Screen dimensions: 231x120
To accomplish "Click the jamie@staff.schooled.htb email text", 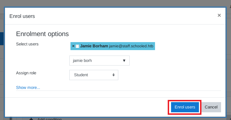I will coord(131,46).
